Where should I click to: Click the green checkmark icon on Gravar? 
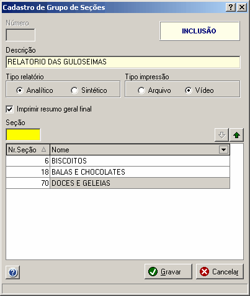(x=153, y=272)
